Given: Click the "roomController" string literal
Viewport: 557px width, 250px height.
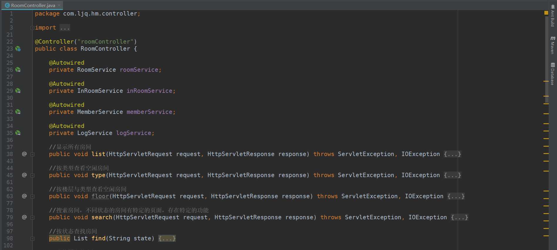Looking at the screenshot, I should tap(105, 42).
